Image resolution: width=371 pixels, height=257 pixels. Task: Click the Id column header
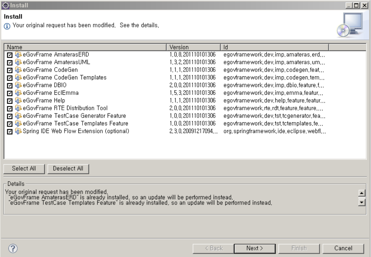[x=274, y=47]
